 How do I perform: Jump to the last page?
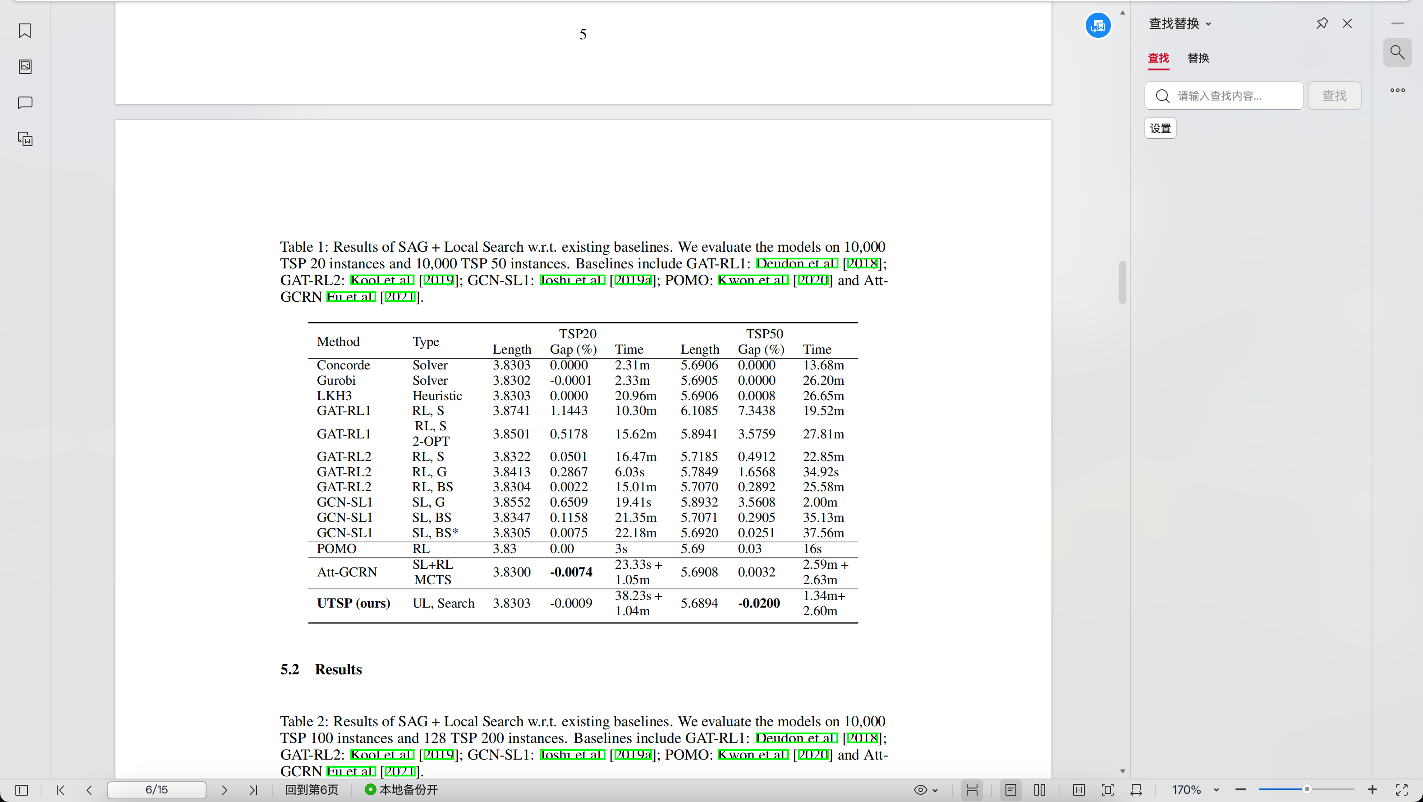(253, 790)
